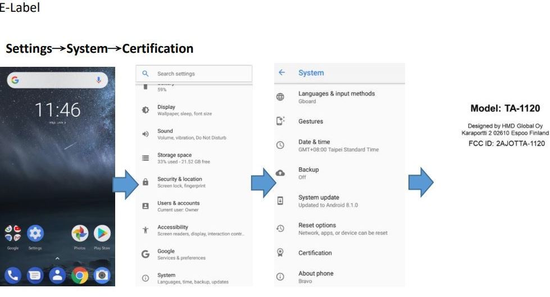
Task: Select Security & location settings
Action: tap(194, 182)
